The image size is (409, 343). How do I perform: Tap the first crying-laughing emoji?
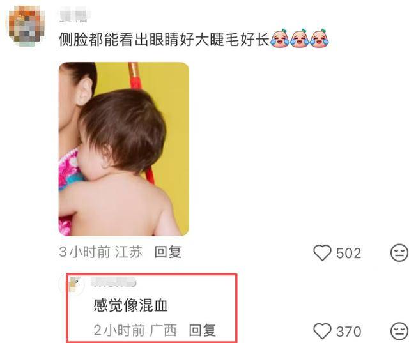[280, 38]
